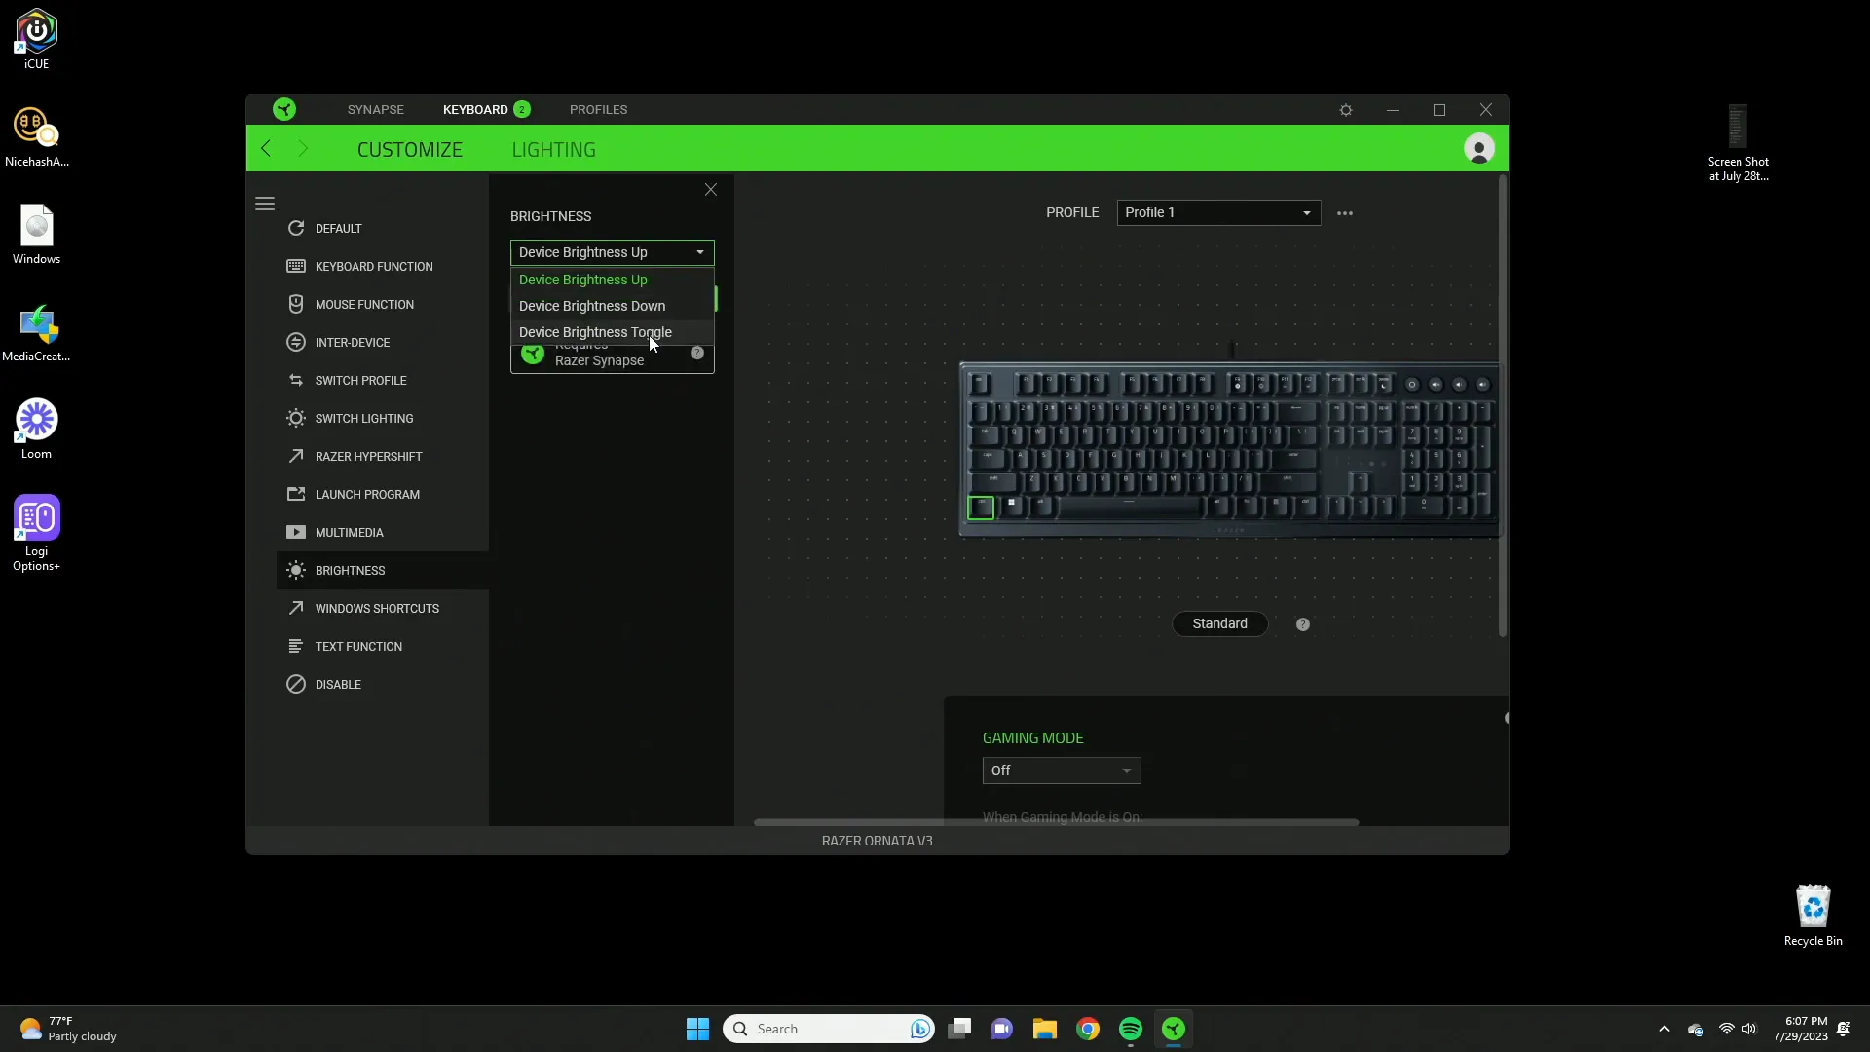Choose Device Brightness Toggle option

(613, 332)
